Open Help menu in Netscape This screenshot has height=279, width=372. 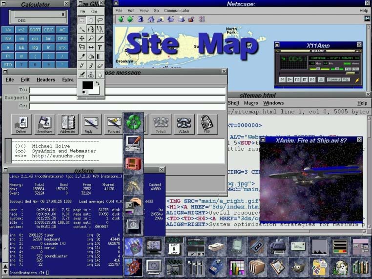tap(364, 11)
